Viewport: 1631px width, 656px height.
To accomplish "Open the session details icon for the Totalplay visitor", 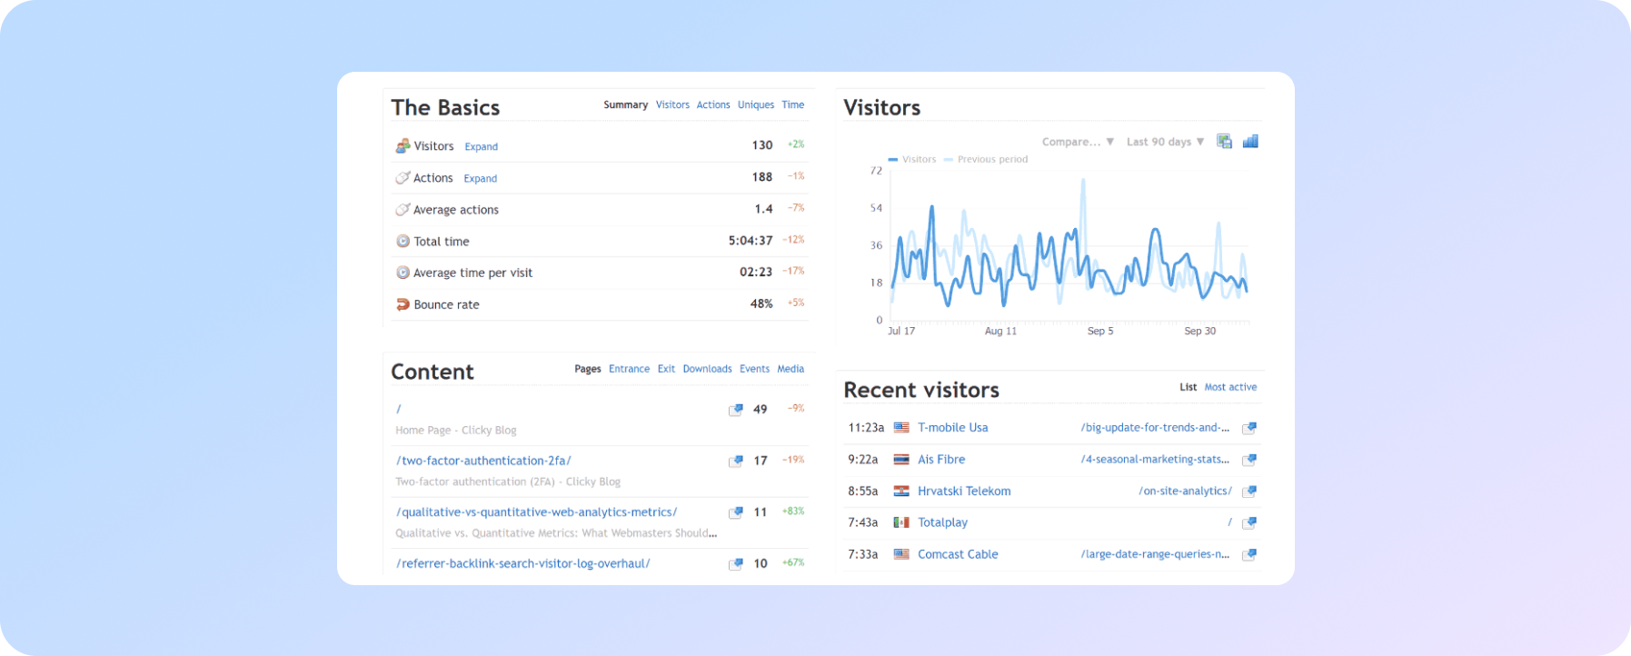I will pos(1249,522).
